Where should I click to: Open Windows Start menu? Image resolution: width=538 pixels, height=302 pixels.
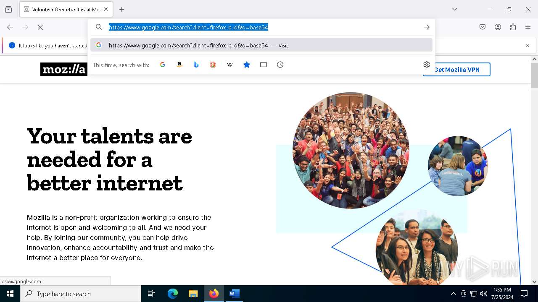point(10,294)
